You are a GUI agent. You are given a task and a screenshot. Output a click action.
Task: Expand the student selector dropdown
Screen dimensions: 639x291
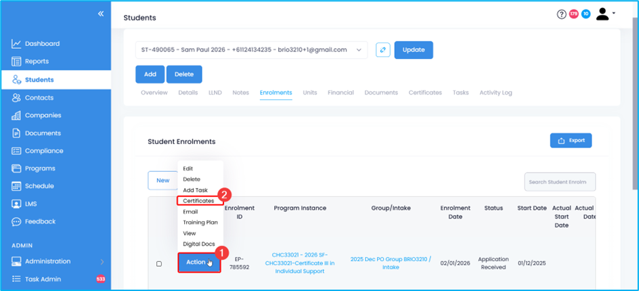pos(358,50)
